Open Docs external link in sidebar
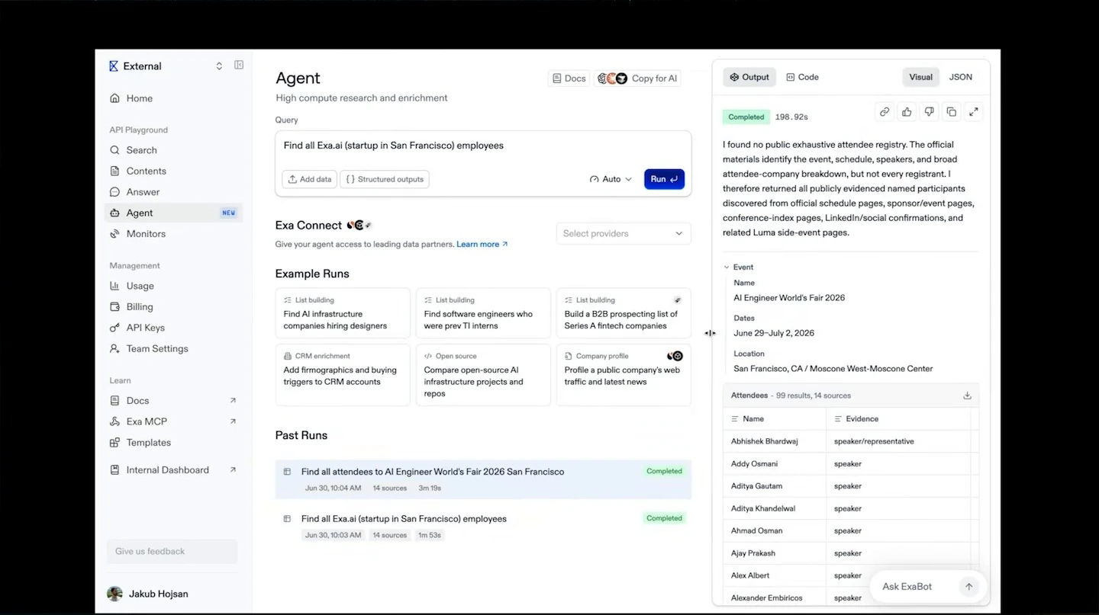The width and height of the screenshot is (1099, 615). coord(233,401)
